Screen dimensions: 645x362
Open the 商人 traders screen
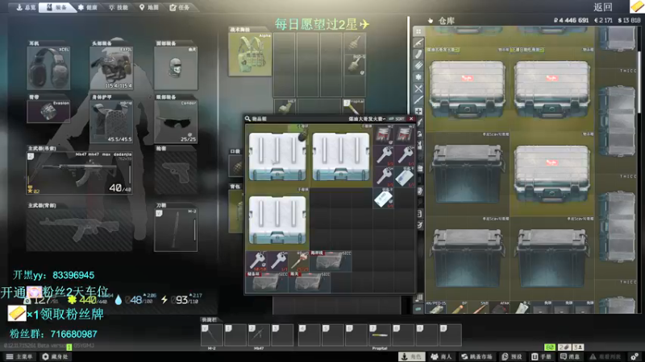coord(441,356)
